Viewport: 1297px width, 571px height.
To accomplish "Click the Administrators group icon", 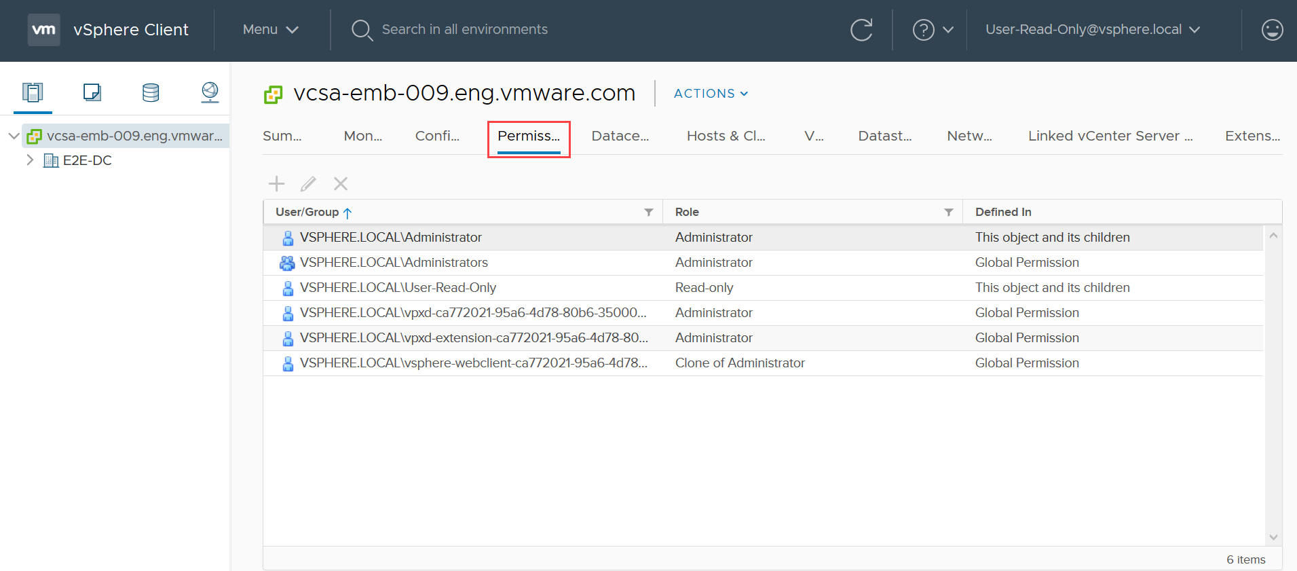I will [287, 263].
